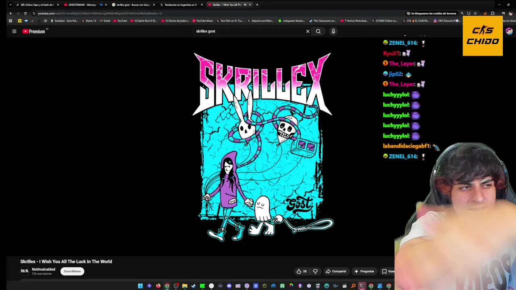516x290 pixels.
Task: Open the MDZ Online bookmark
Action: [x=384, y=21]
